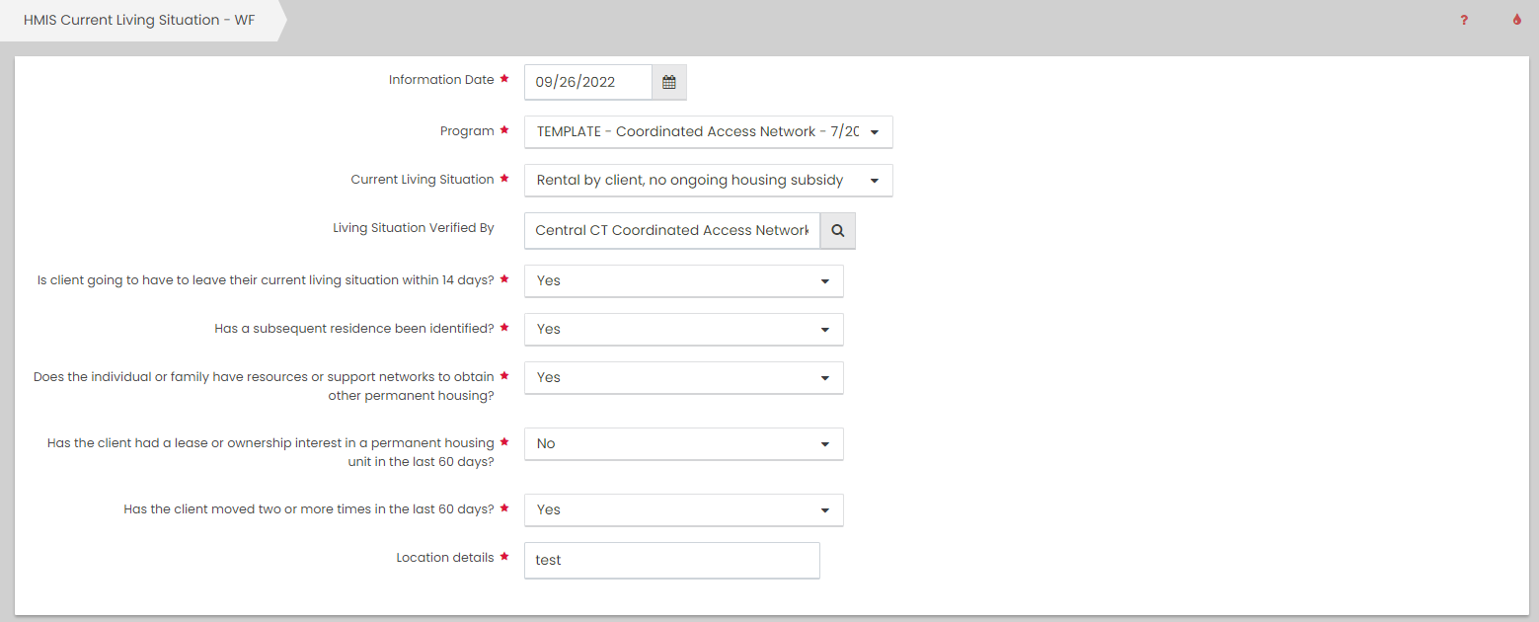
Task: Click the magnifier search icon beside Verified By
Action: (x=837, y=230)
